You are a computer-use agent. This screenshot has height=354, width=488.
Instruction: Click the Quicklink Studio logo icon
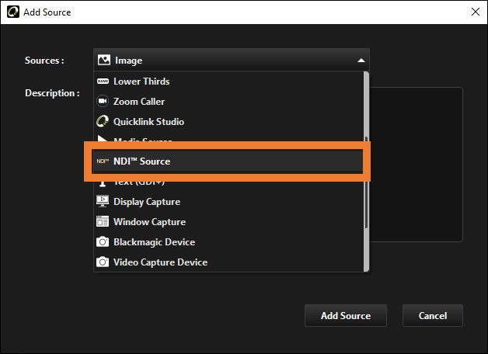(103, 122)
